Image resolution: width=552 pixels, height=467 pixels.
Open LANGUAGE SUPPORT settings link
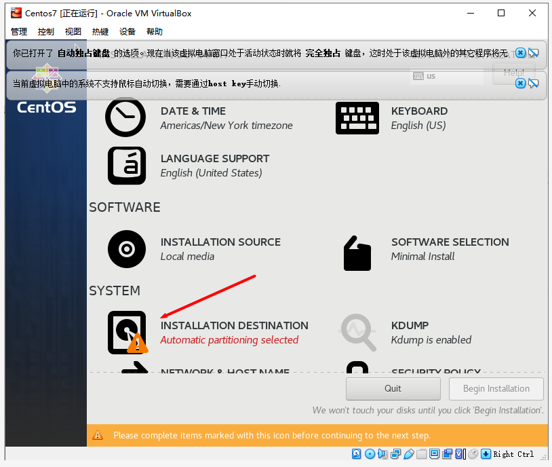[215, 159]
